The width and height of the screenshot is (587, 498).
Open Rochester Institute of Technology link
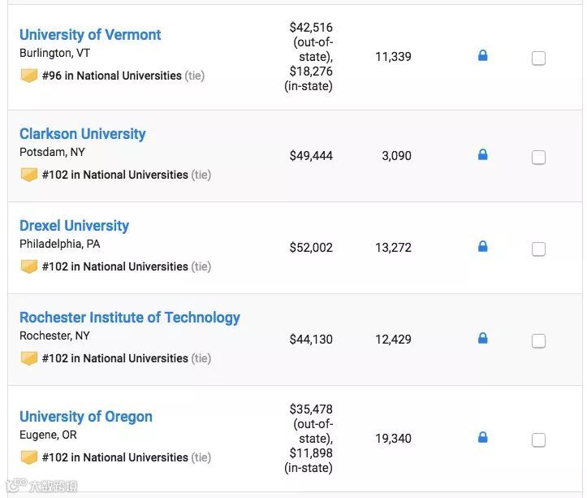pyautogui.click(x=130, y=318)
